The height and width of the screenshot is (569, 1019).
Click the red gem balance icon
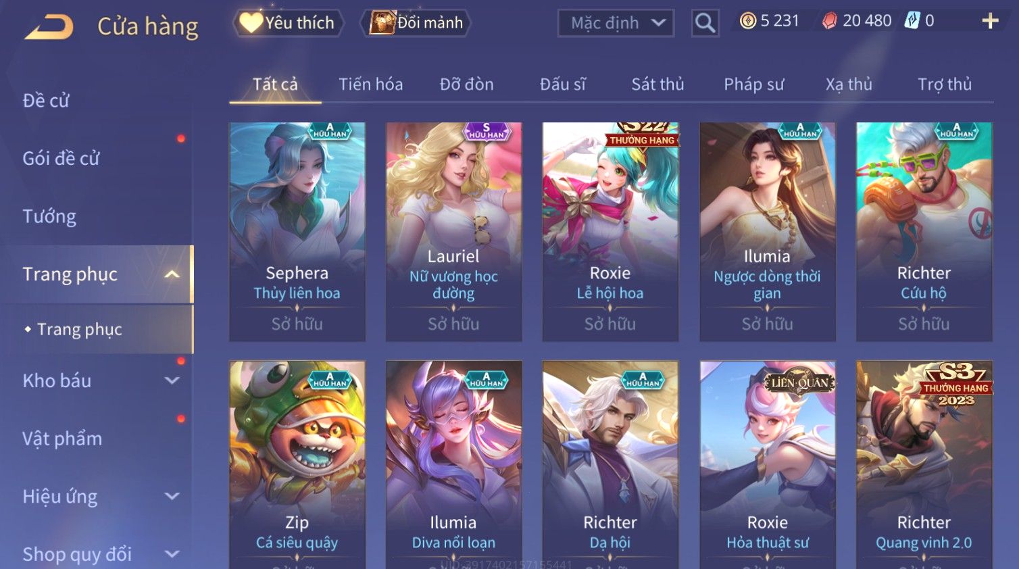coord(829,21)
